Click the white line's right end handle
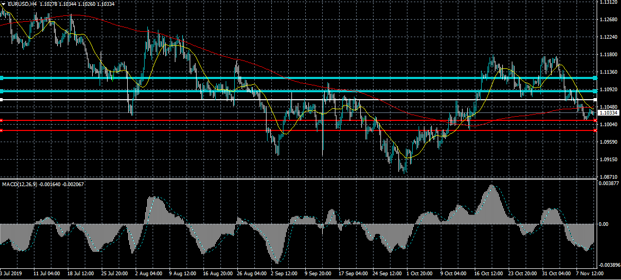The image size is (621, 280). click(x=596, y=100)
